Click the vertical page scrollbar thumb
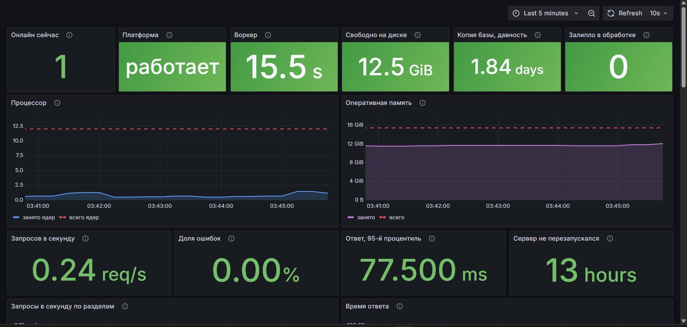The image size is (687, 327). click(x=683, y=47)
